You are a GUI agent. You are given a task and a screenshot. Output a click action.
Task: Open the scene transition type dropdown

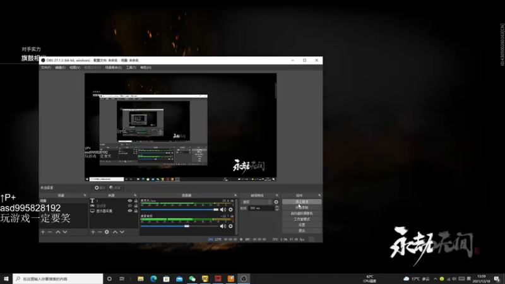[256, 202]
